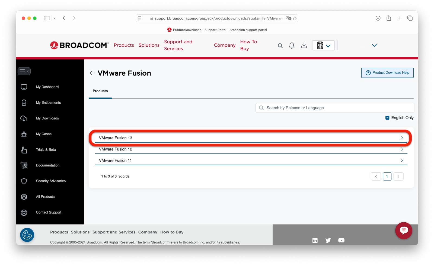
Task: Click the Twitter icon in footer
Action: point(328,240)
